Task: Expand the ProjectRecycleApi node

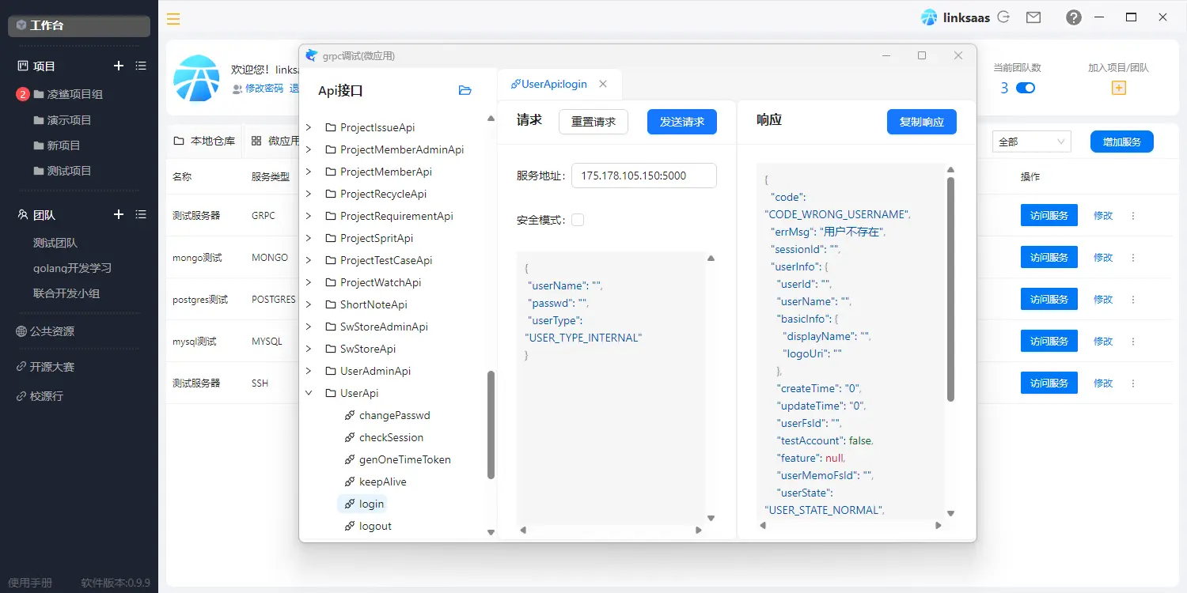Action: (x=309, y=194)
